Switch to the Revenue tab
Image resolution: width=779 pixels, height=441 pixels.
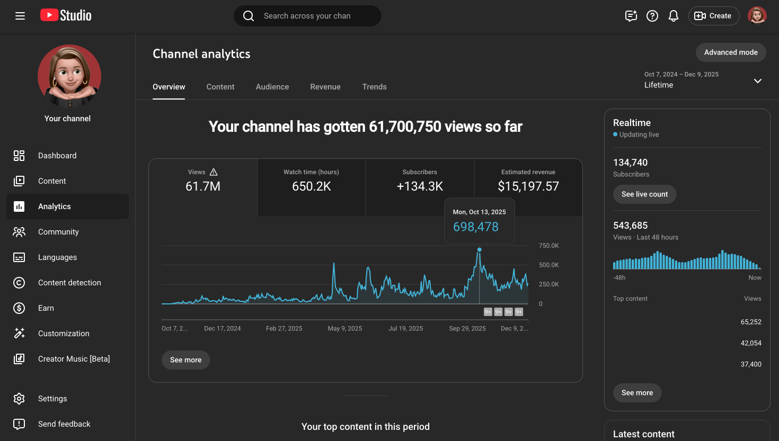click(325, 87)
